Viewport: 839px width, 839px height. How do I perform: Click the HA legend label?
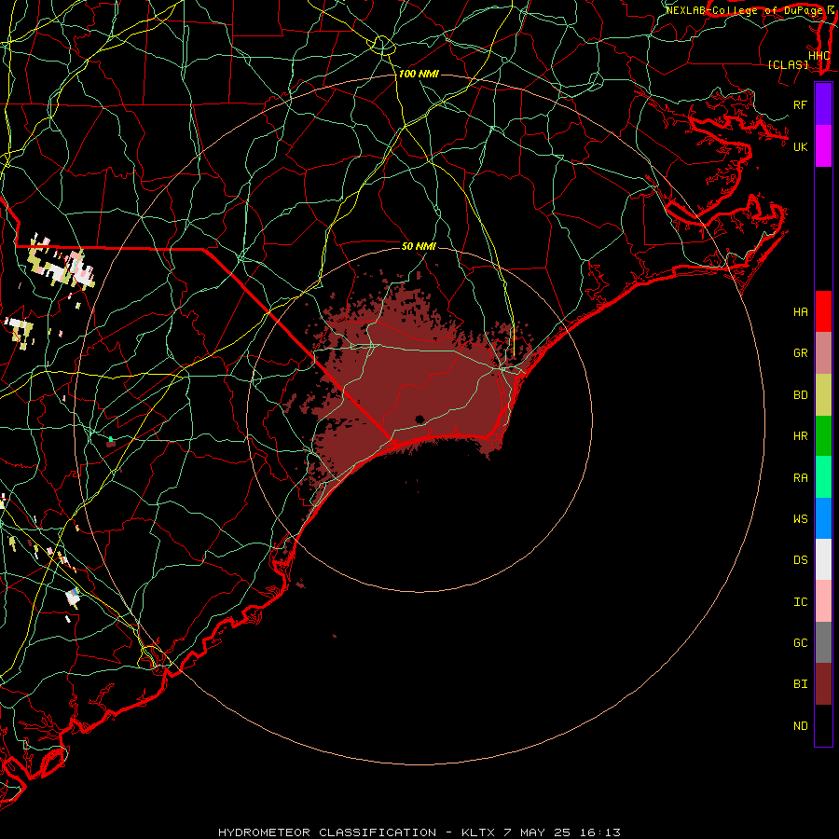pyautogui.click(x=800, y=312)
